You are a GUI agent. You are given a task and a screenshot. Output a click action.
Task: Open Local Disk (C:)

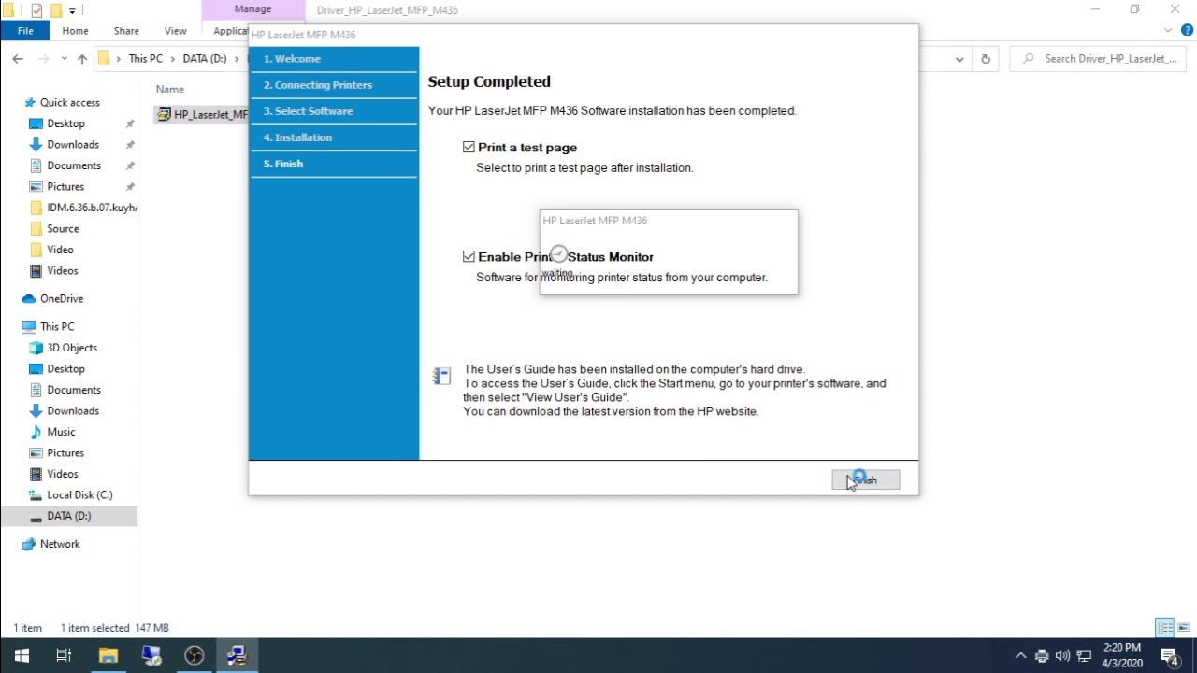[79, 495]
